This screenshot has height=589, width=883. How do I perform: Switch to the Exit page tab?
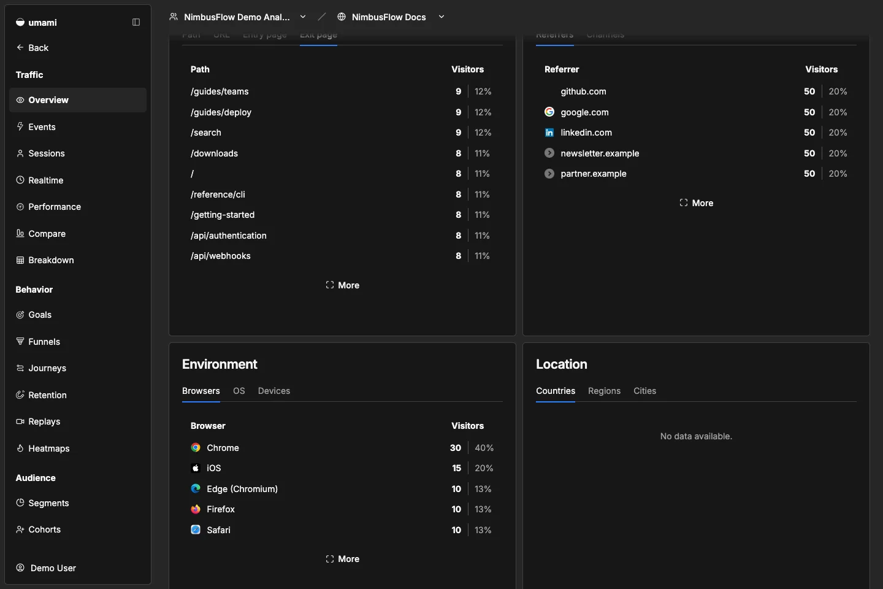[318, 36]
